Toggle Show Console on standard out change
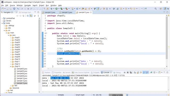This screenshot has width=170, height=96. tap(144, 72)
